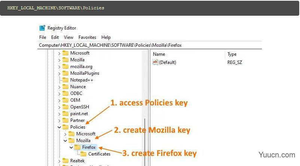Collapse the Mozilla key under Policies

click(65, 141)
